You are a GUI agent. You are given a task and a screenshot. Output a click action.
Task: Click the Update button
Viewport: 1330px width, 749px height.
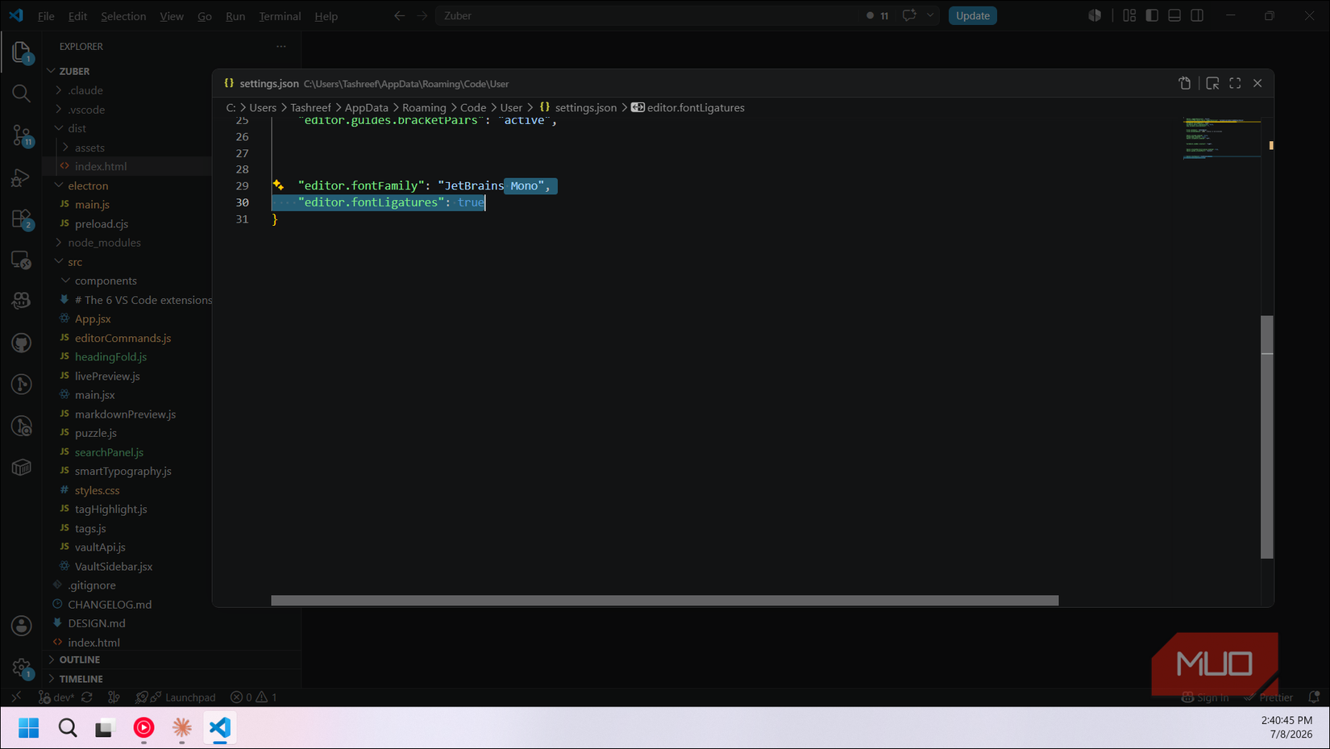[x=972, y=15]
